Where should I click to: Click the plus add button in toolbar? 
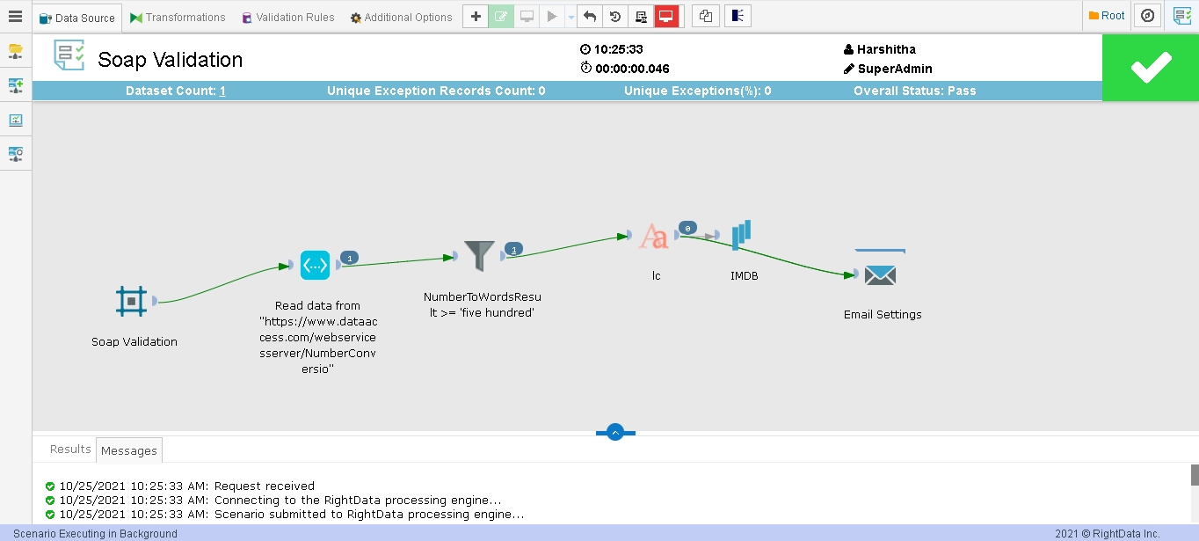pos(476,17)
